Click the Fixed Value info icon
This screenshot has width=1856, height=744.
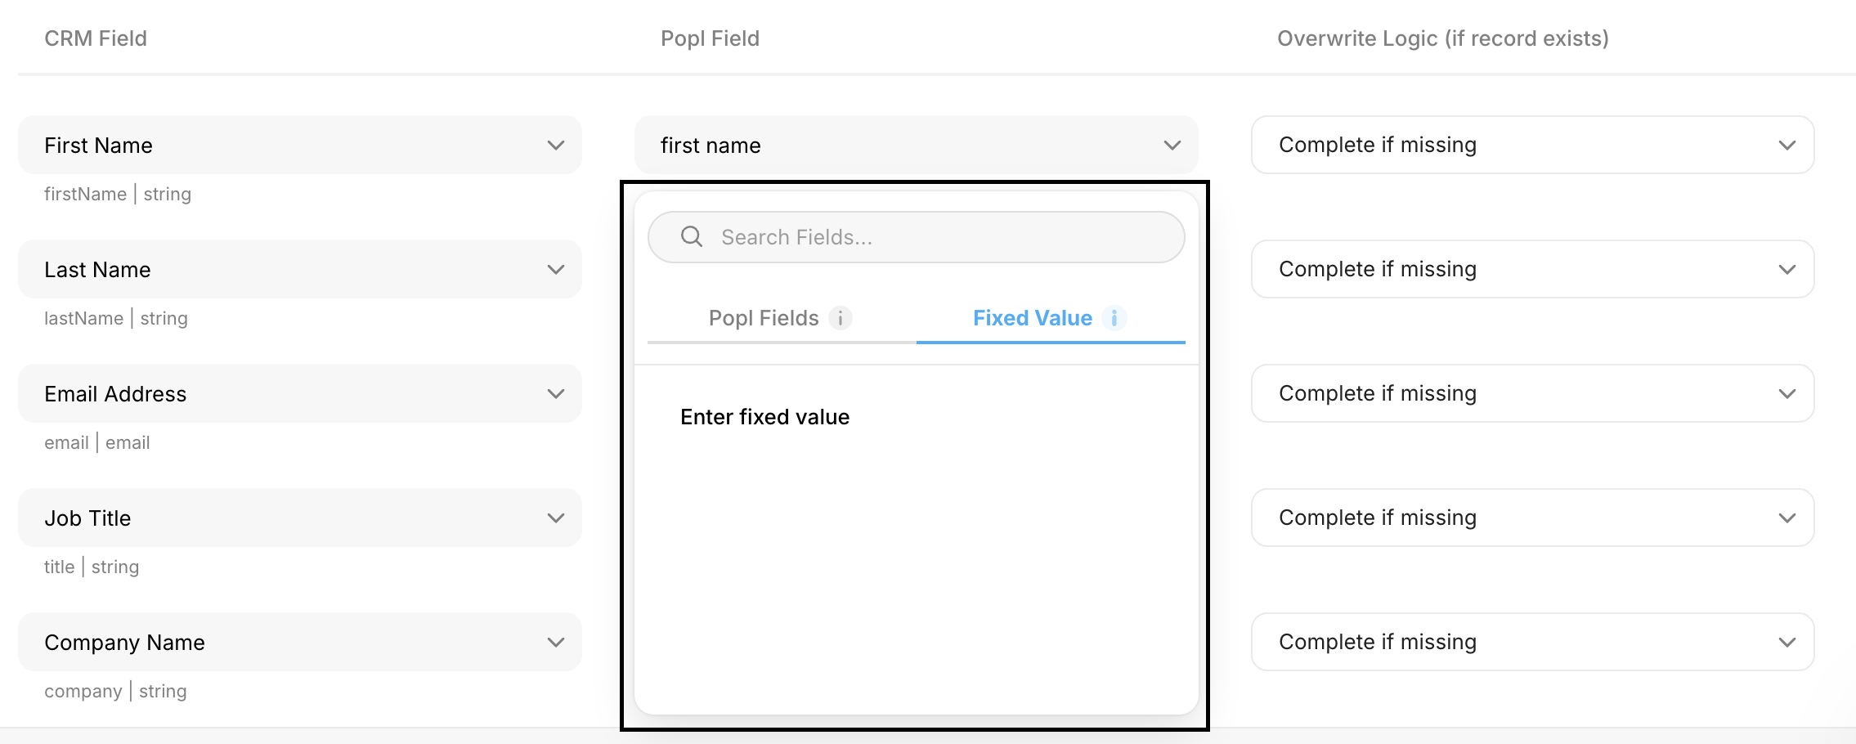[1114, 318]
